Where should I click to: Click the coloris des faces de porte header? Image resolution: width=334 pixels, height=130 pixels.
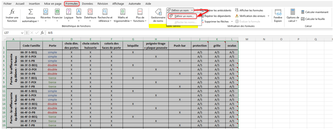[111, 46]
